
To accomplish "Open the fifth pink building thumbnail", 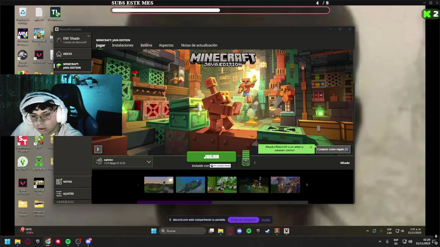I will (285, 185).
